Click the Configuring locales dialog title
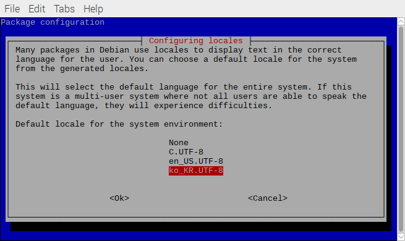The width and height of the screenshot is (405, 241). [x=196, y=41]
